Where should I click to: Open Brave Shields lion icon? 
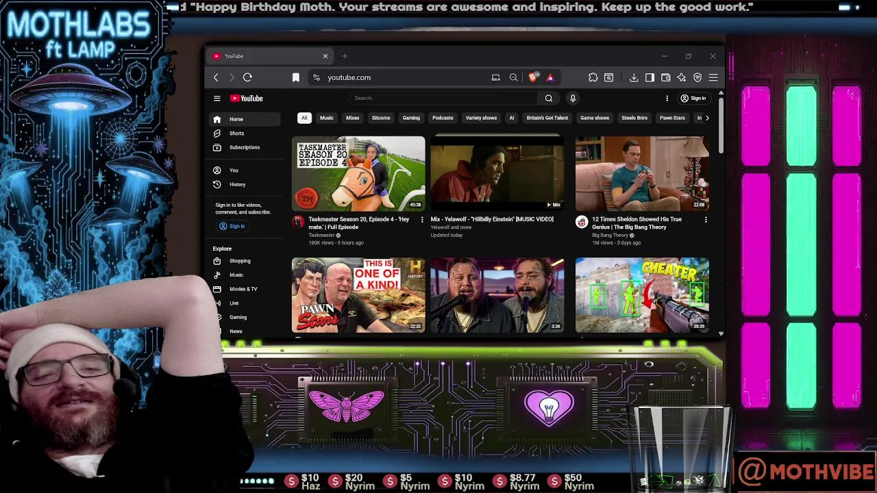(533, 77)
